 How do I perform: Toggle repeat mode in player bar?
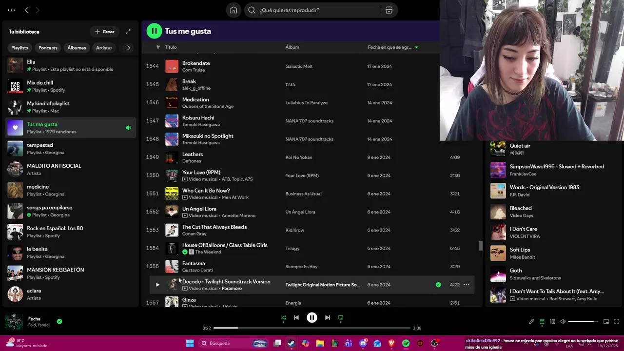click(x=341, y=317)
